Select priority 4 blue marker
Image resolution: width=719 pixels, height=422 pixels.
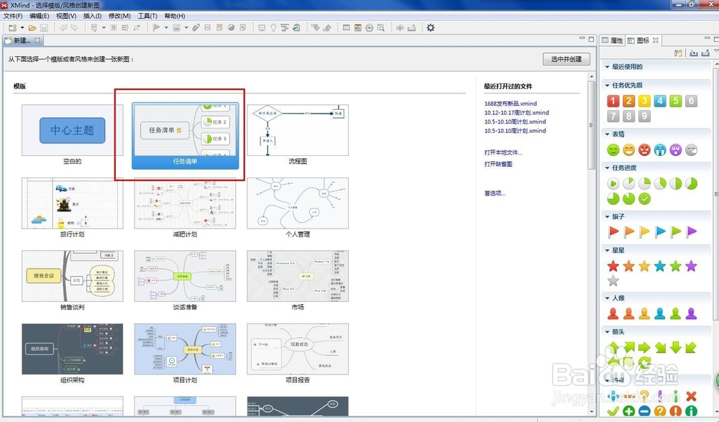[660, 101]
